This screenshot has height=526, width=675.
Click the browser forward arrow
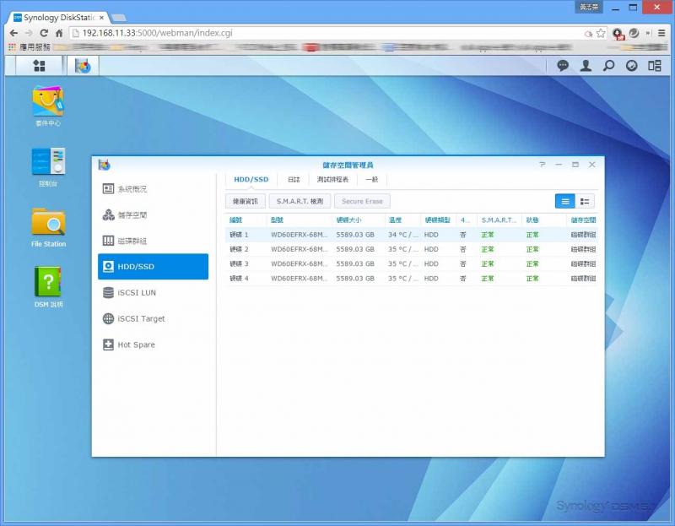(x=29, y=33)
